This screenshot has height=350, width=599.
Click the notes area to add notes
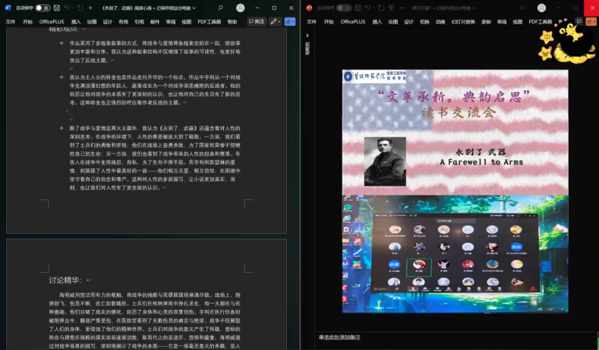[x=349, y=337]
